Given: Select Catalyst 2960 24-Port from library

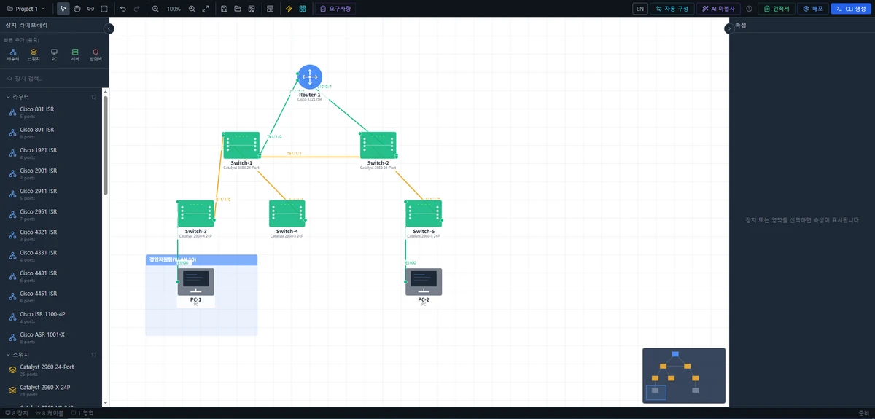Looking at the screenshot, I should (51, 370).
